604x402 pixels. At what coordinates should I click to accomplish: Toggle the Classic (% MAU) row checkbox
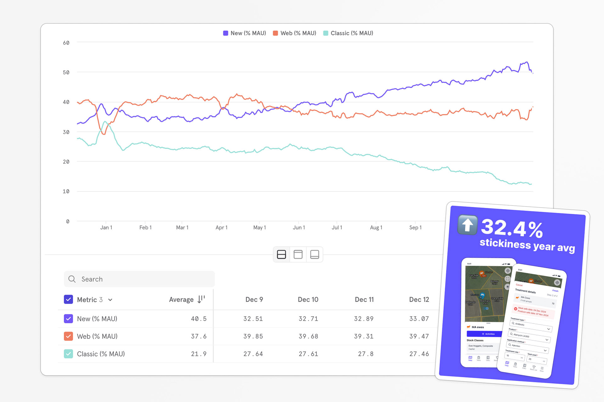click(x=68, y=354)
